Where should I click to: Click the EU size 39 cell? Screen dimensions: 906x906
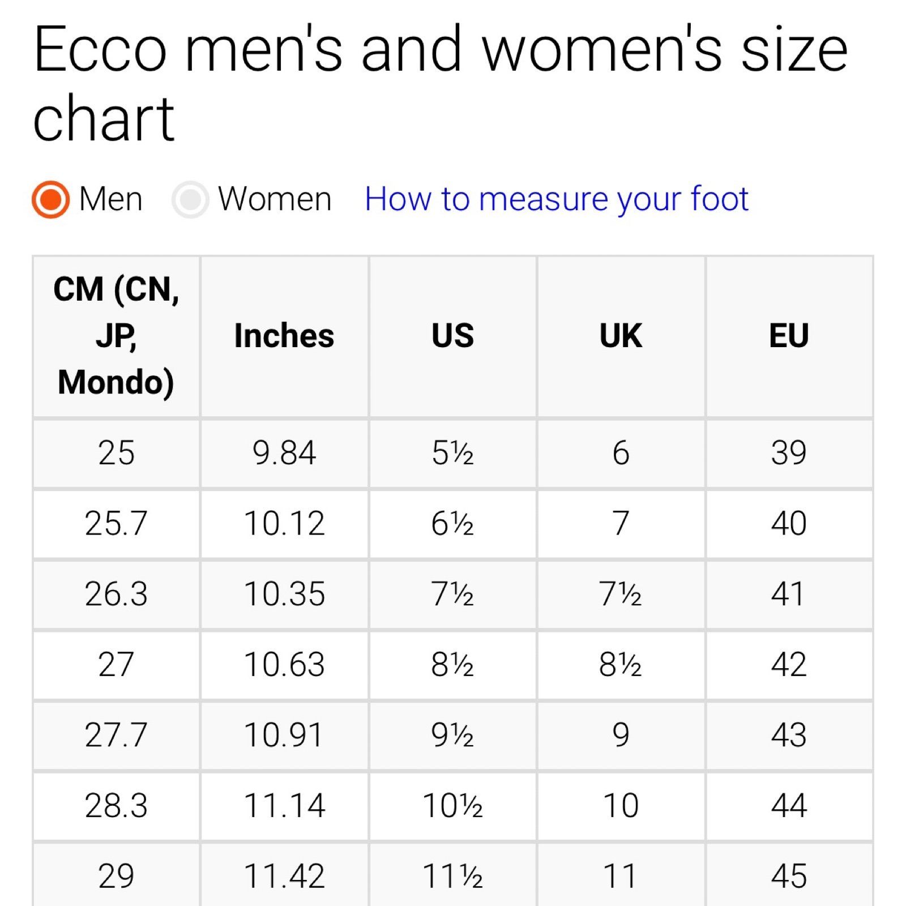click(x=789, y=453)
